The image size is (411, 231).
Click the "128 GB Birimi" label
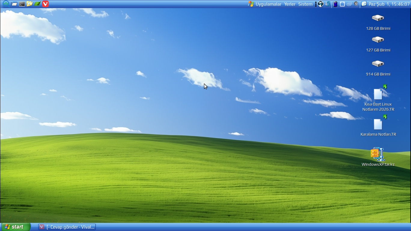point(378,28)
